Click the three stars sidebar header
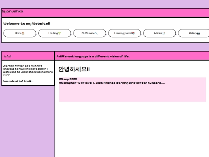 tap(7, 56)
